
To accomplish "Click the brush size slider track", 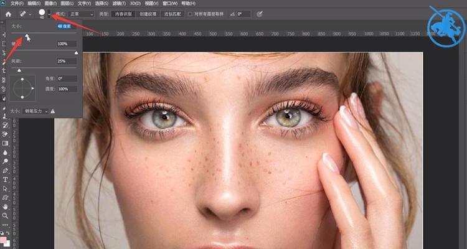I will click(44, 33).
